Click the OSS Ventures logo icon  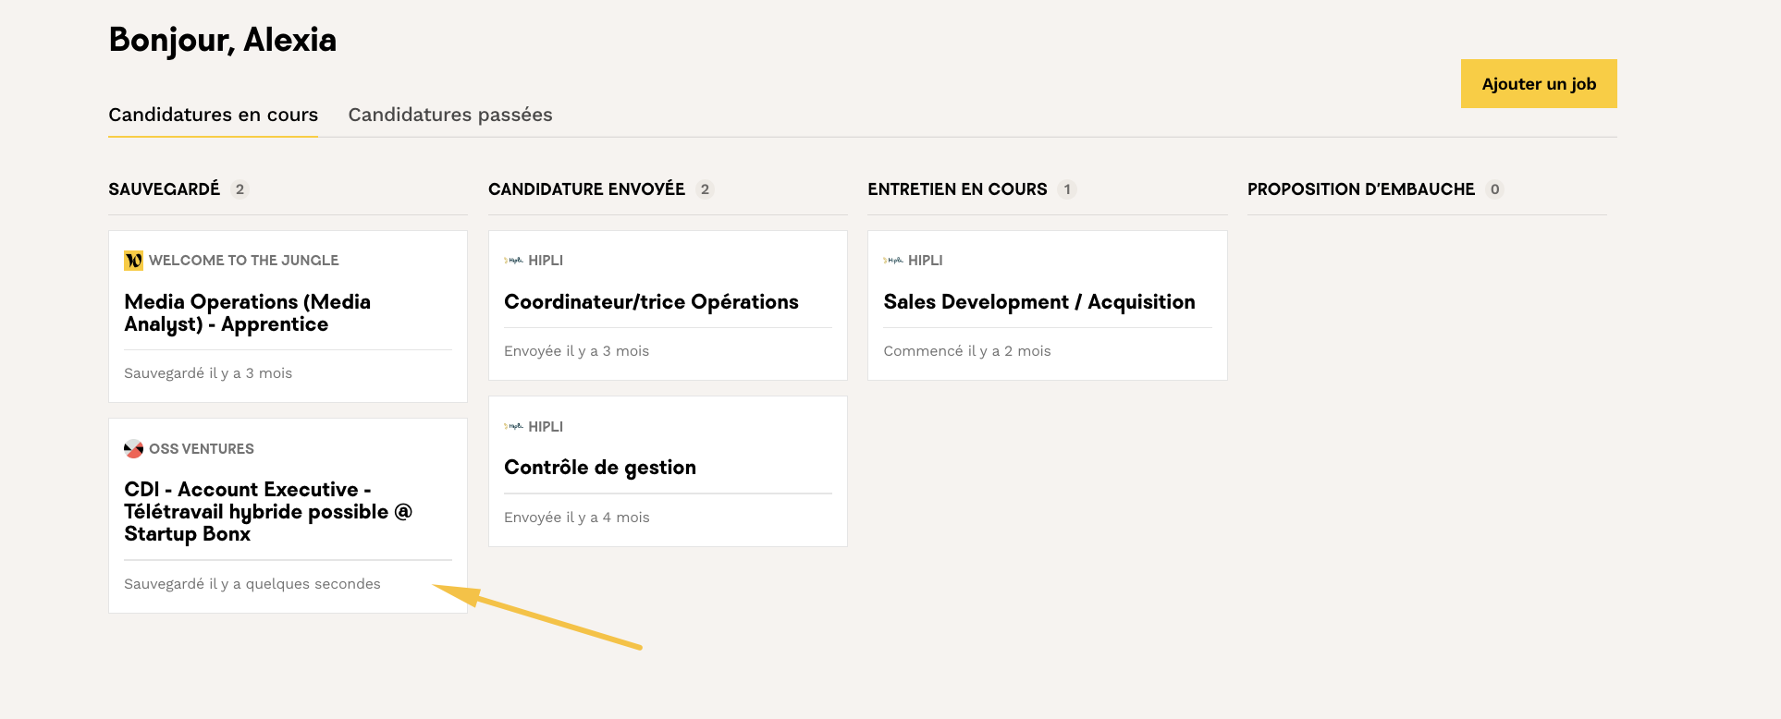pos(133,449)
